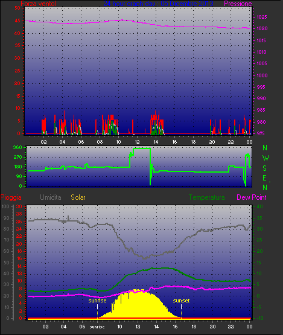Viewport: 283px width, 335px height.
Task: Click the W compass direction letter
Action: [266, 158]
